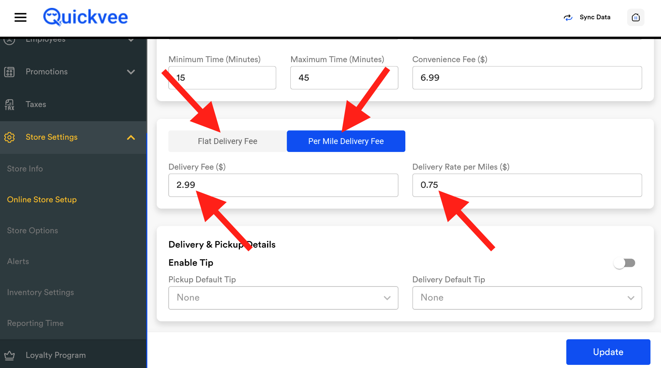661x368 pixels.
Task: Click the Convenience Fee input field
Action: (527, 78)
